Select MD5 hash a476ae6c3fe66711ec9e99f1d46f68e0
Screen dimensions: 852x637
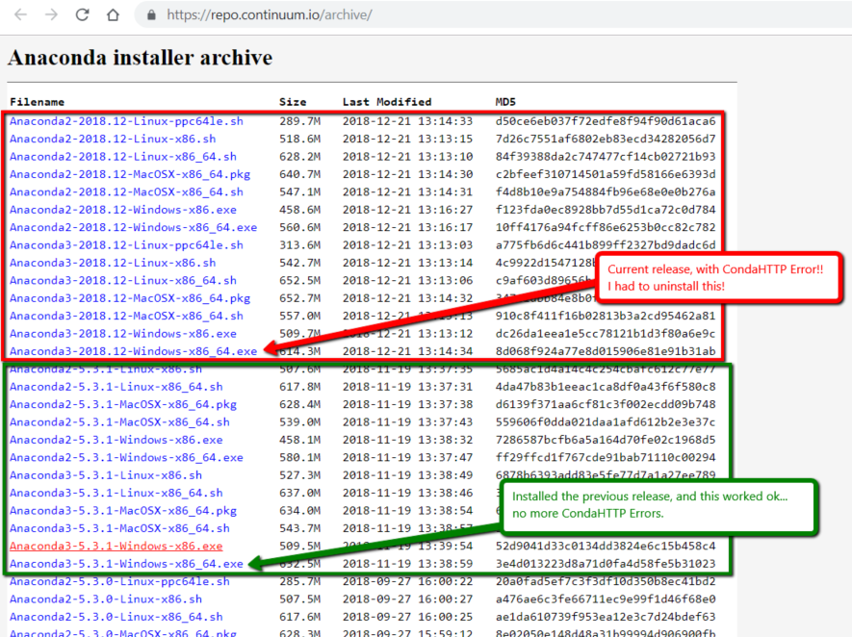click(606, 599)
